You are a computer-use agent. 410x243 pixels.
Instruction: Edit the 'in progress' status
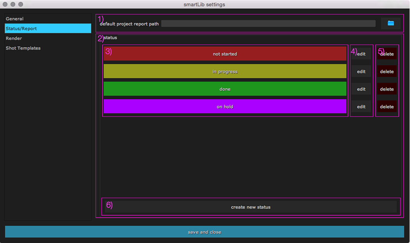(361, 71)
